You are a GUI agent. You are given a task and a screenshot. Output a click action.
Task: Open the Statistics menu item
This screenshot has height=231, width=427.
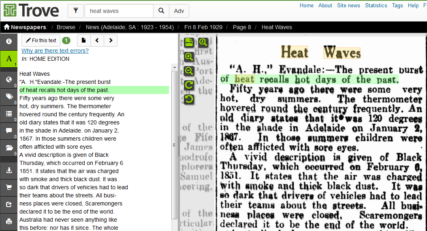pos(376,5)
